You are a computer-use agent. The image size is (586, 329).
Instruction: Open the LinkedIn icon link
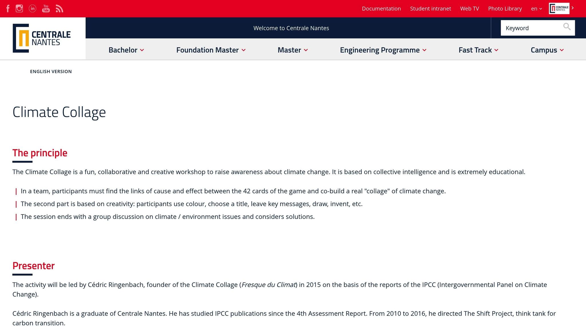tap(33, 9)
